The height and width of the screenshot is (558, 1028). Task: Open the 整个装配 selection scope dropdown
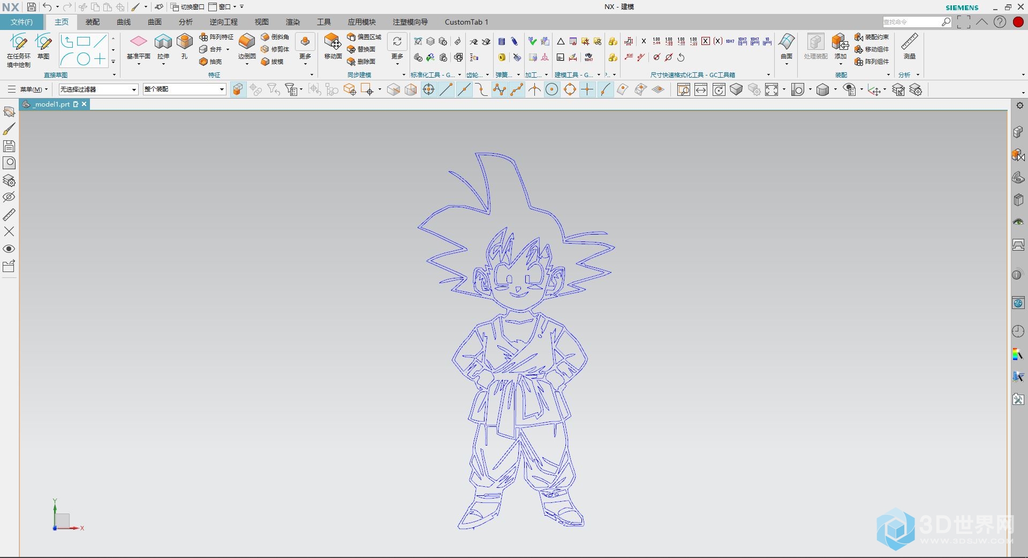(184, 89)
